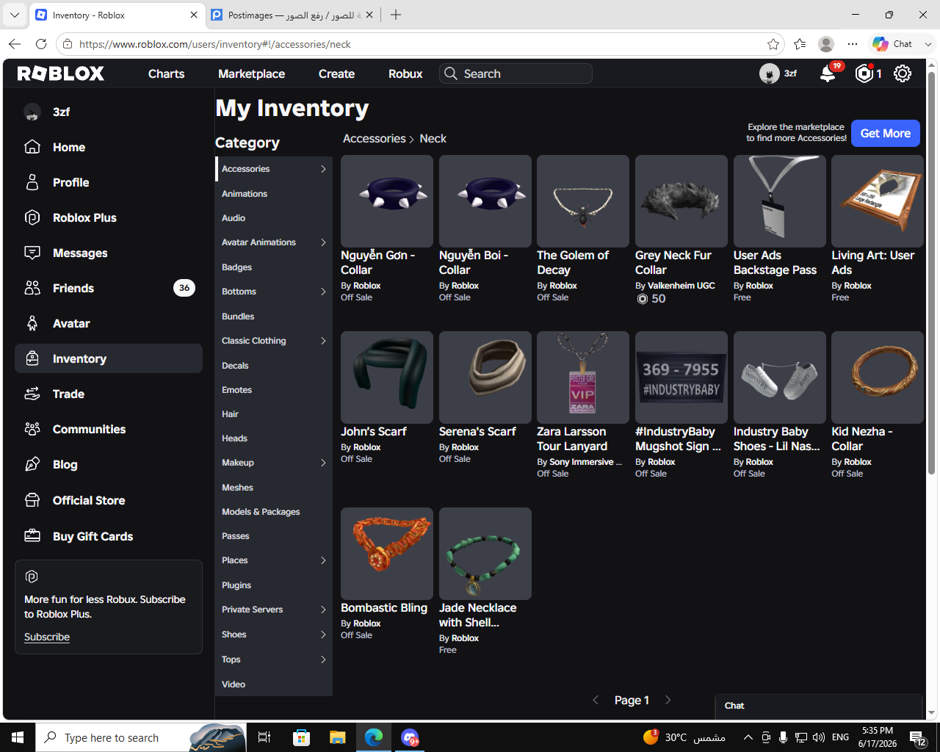
Task: Expand the Makeup category
Action: (x=323, y=463)
